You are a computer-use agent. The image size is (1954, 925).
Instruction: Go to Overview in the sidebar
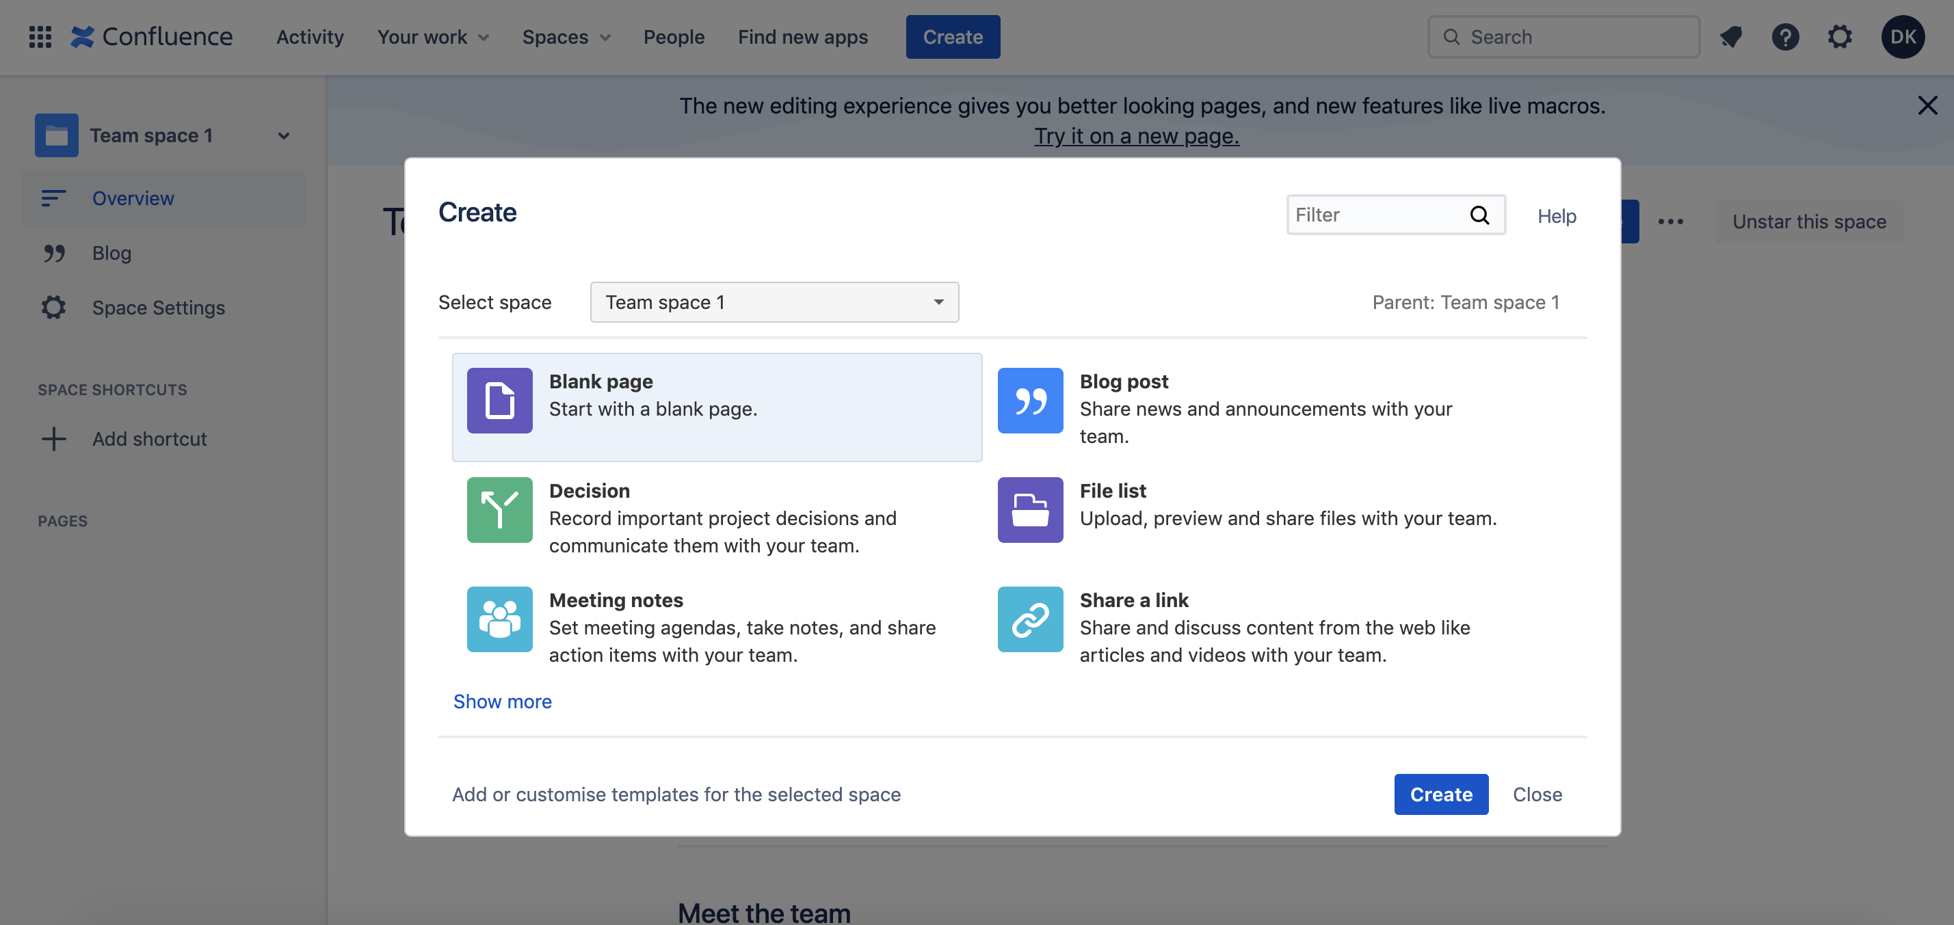click(x=164, y=198)
